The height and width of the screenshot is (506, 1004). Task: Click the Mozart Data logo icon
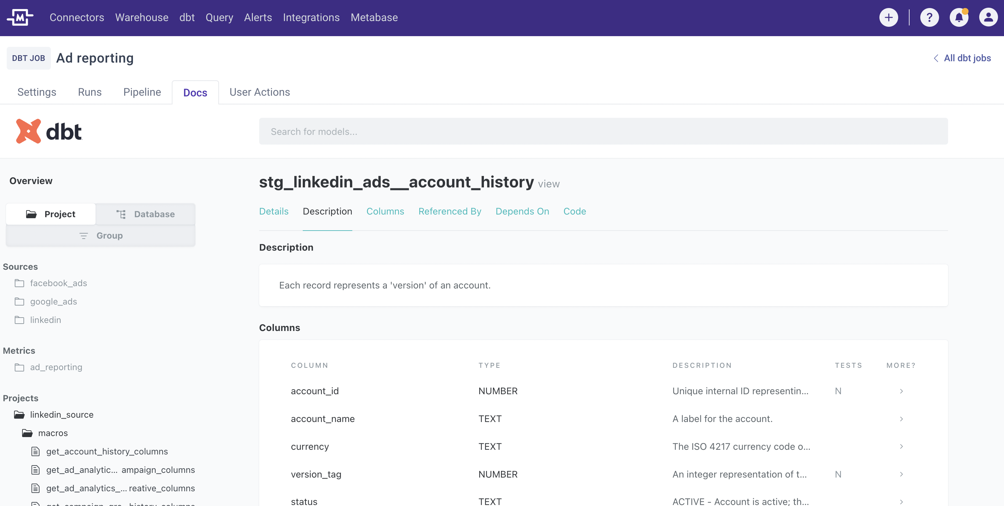point(20,17)
